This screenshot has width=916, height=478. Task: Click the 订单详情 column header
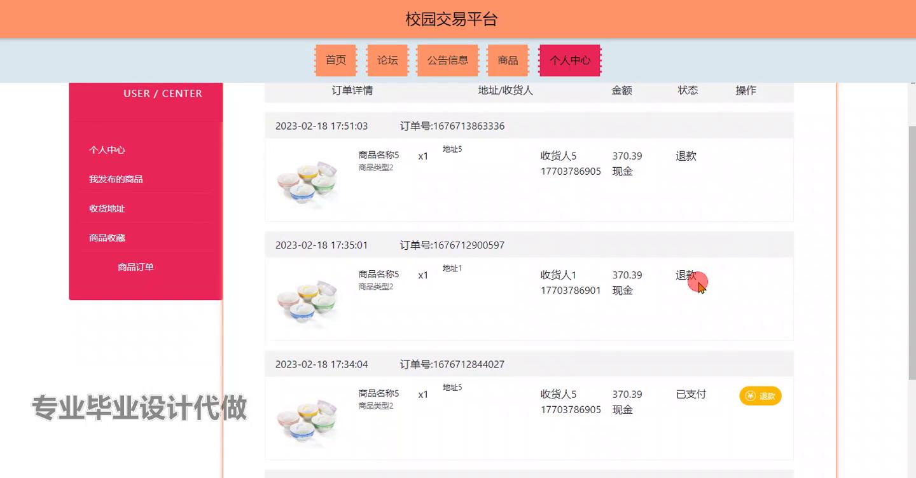[x=352, y=90]
